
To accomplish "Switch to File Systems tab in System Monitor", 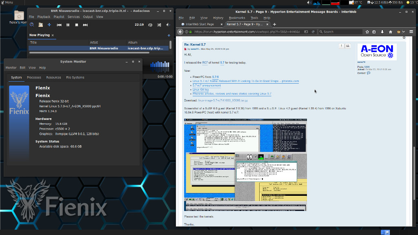I will click(75, 78).
